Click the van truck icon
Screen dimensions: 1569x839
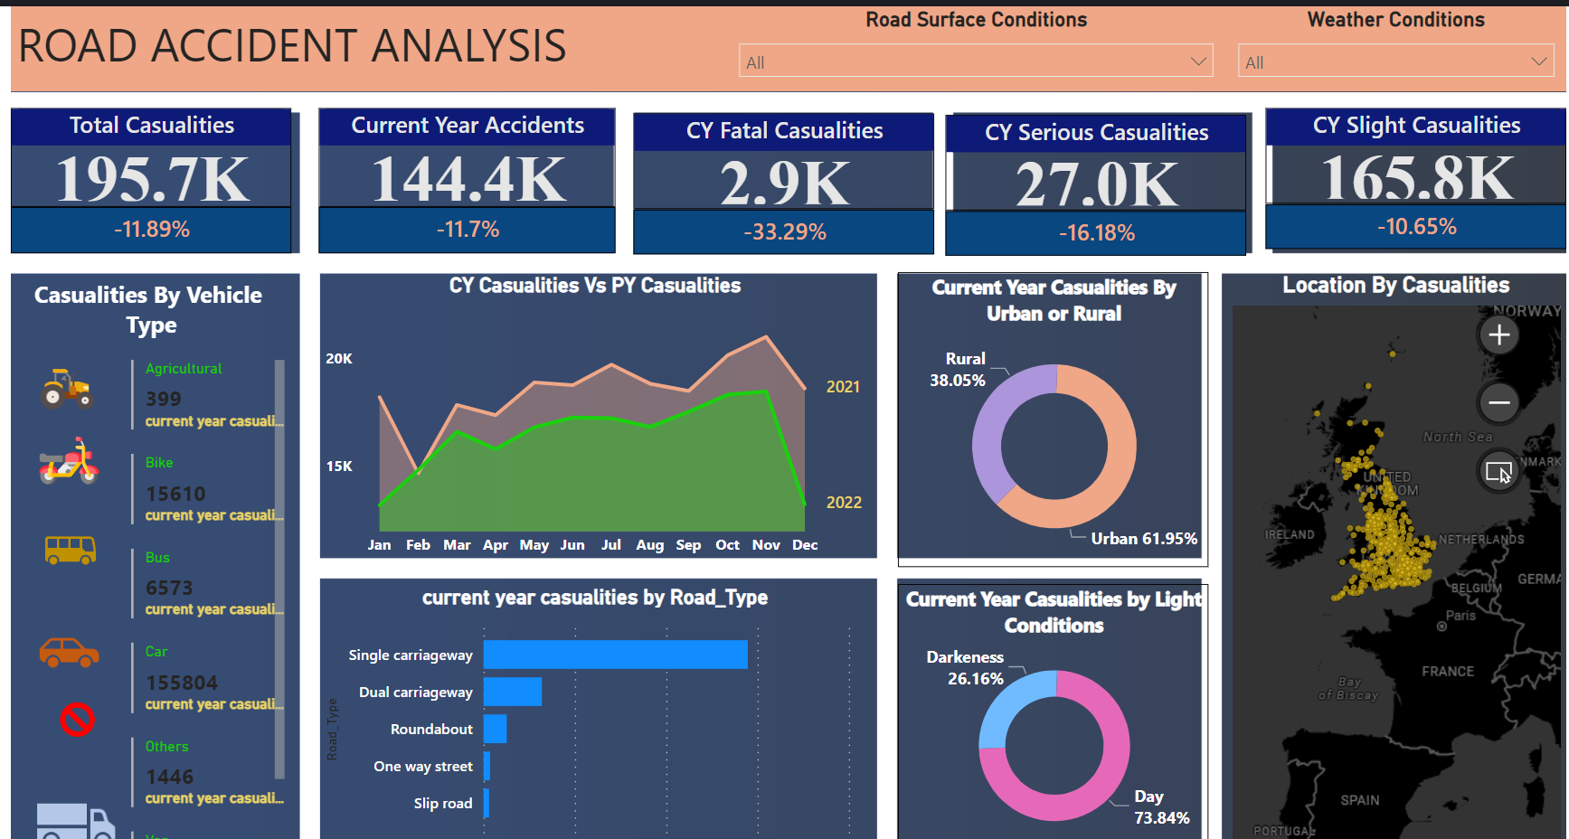(75, 821)
